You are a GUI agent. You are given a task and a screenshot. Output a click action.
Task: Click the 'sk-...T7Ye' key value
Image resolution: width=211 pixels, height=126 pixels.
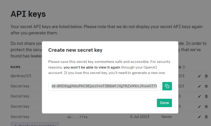click(x=78, y=117)
